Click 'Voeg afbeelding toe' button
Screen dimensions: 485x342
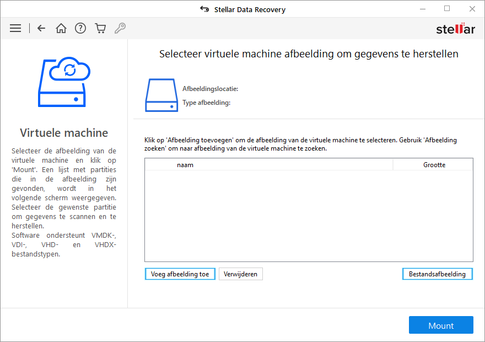pos(180,274)
